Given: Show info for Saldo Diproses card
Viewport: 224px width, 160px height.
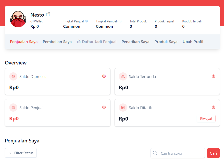Looking at the screenshot, I should (104, 76).
